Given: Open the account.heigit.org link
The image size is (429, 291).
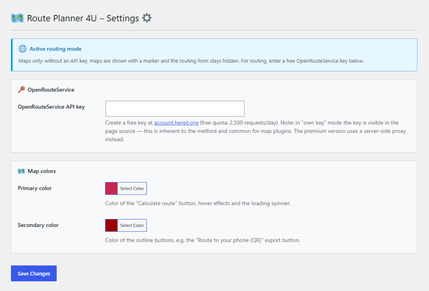Looking at the screenshot, I should coord(176,123).
